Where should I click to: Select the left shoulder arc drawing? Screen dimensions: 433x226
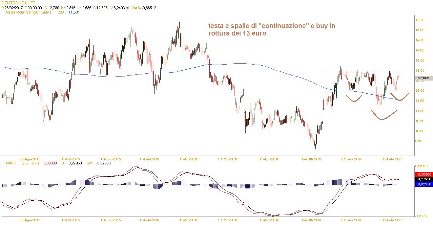tap(354, 100)
